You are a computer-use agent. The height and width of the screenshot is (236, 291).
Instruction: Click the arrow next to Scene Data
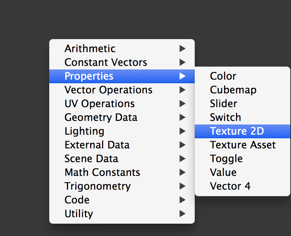182,159
